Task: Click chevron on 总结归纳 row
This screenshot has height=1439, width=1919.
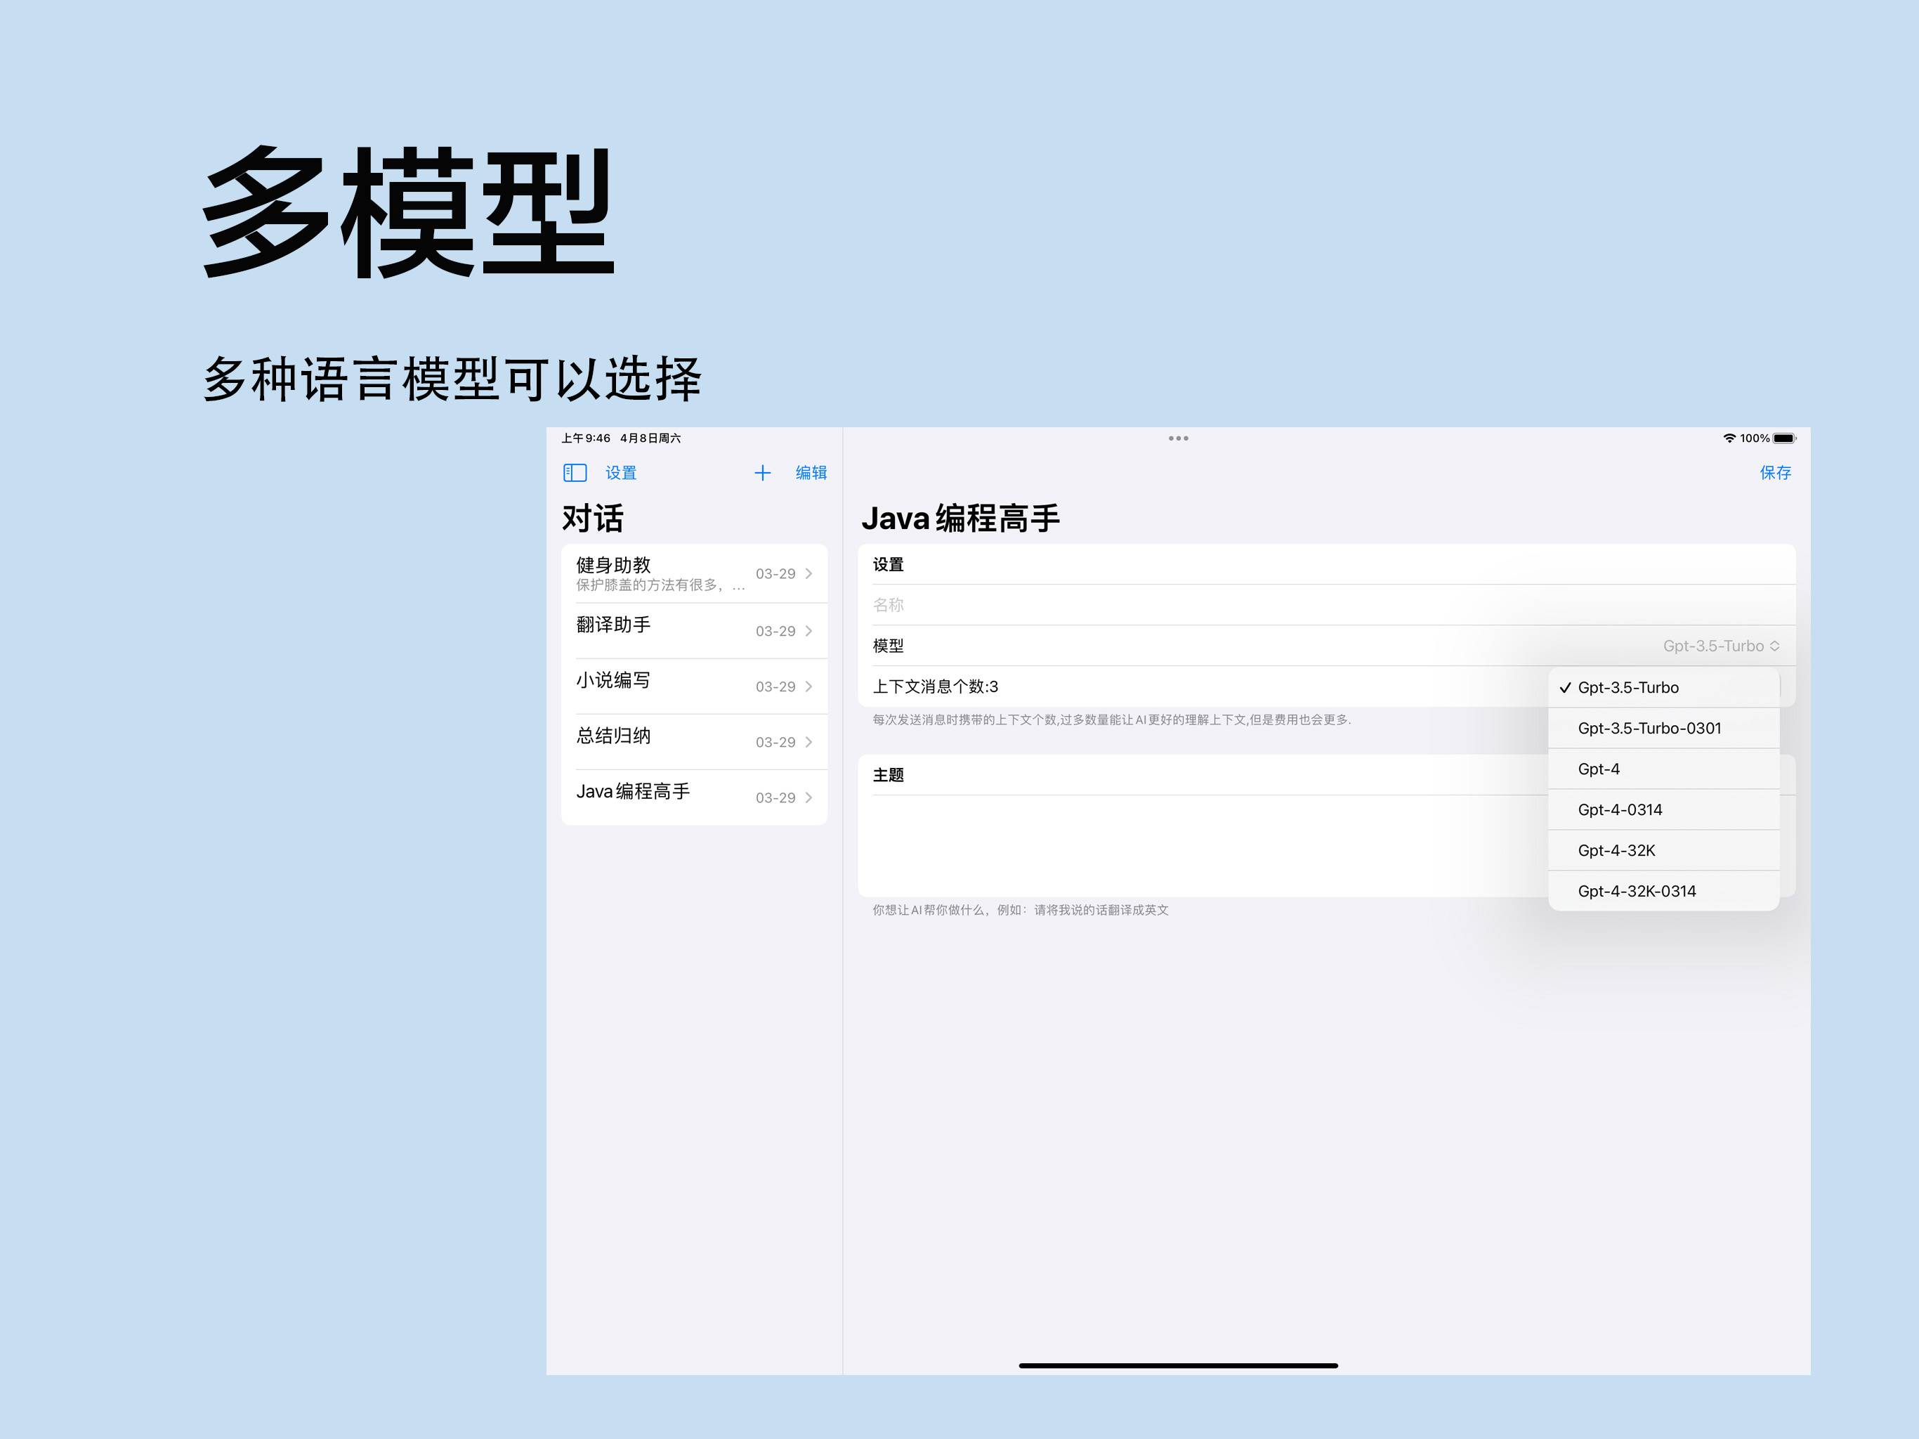Action: (x=808, y=742)
